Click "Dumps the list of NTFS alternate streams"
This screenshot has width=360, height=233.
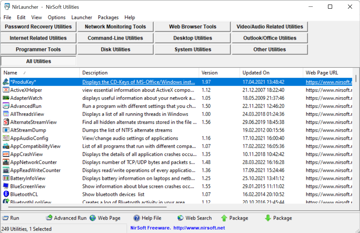pyautogui.click(x=127, y=130)
